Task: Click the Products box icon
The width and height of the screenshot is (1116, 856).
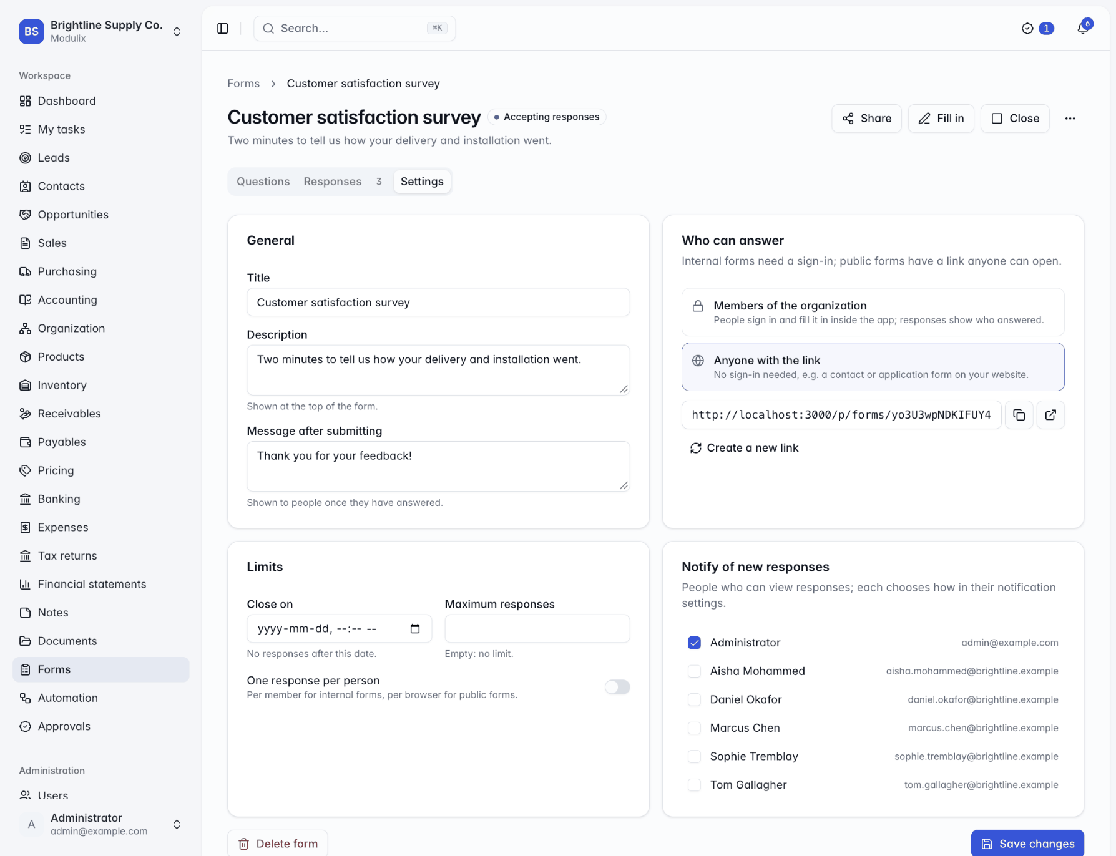Action: [x=25, y=357]
